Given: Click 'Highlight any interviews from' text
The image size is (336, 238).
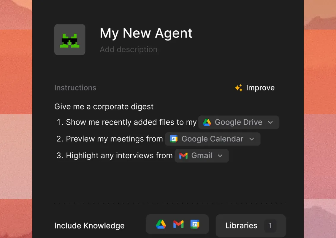Looking at the screenshot, I should click(x=119, y=156).
